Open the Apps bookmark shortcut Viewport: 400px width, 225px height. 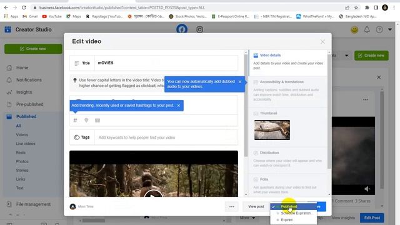pyautogui.click(x=11, y=16)
